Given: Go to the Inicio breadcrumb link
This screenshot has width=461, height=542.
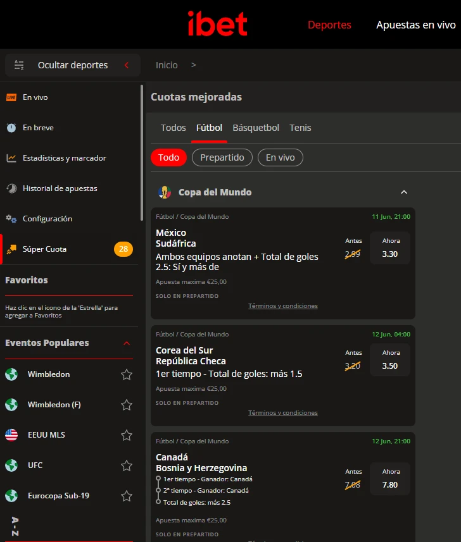Looking at the screenshot, I should (x=167, y=65).
